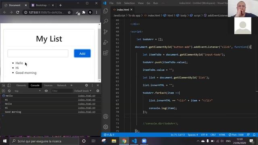
Task: Close the index.html editor tab
Action: pos(131,10)
